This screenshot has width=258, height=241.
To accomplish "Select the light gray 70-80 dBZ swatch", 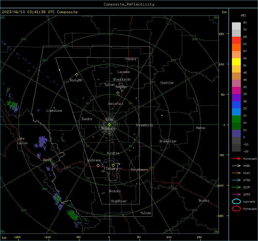I will 236,26.
